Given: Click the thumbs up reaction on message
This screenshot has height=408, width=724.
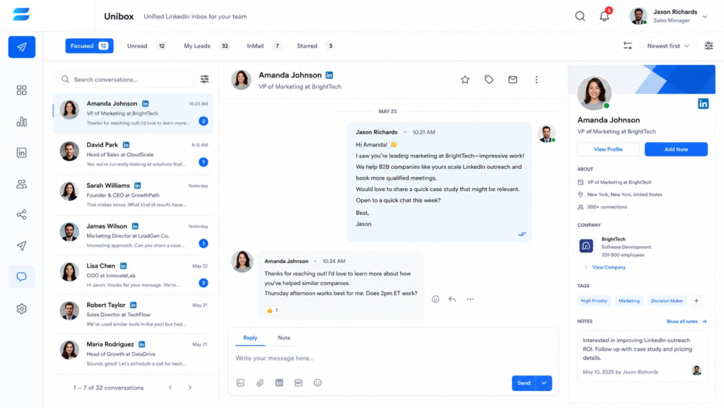Looking at the screenshot, I should pyautogui.click(x=272, y=310).
